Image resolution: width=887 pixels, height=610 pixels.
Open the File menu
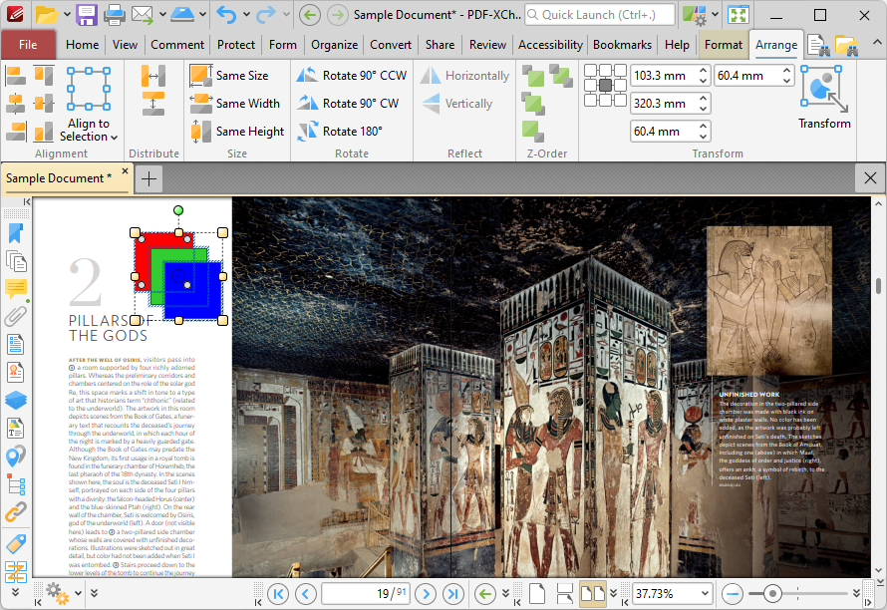pos(28,45)
